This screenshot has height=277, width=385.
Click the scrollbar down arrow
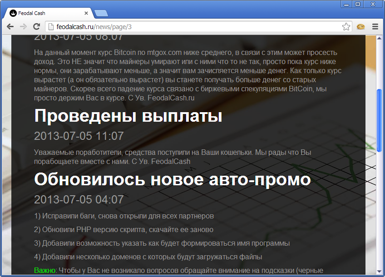379,272
